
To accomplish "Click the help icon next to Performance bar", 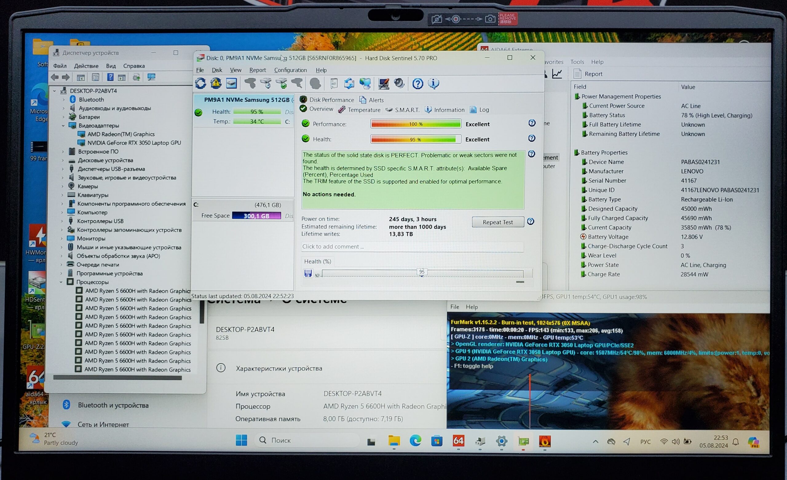I will (x=532, y=123).
